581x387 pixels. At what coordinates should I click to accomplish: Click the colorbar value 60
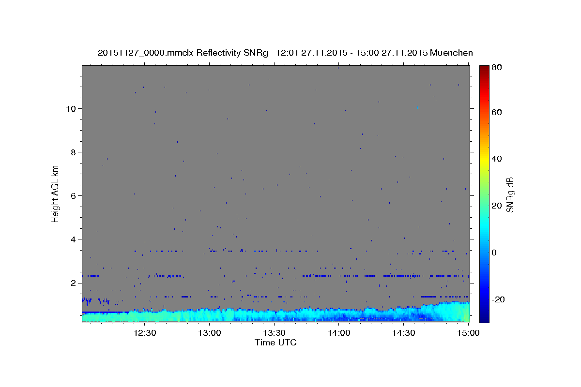pos(497,112)
